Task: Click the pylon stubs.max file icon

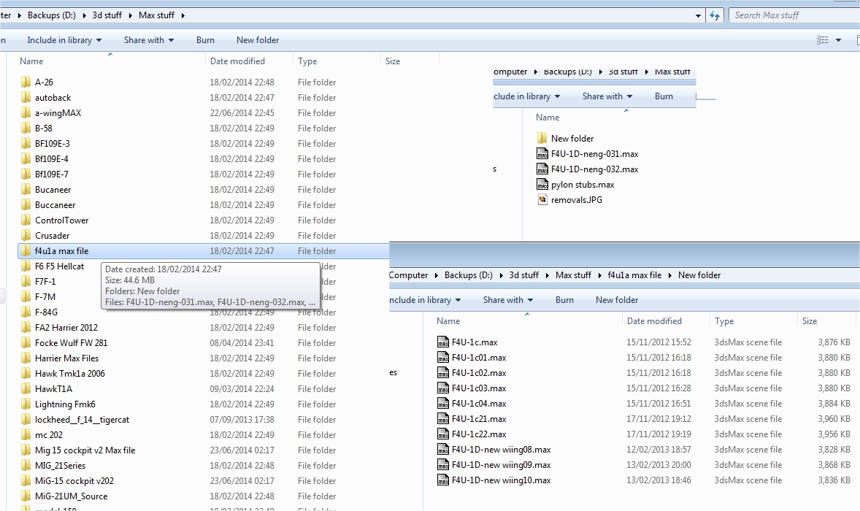Action: (x=542, y=185)
